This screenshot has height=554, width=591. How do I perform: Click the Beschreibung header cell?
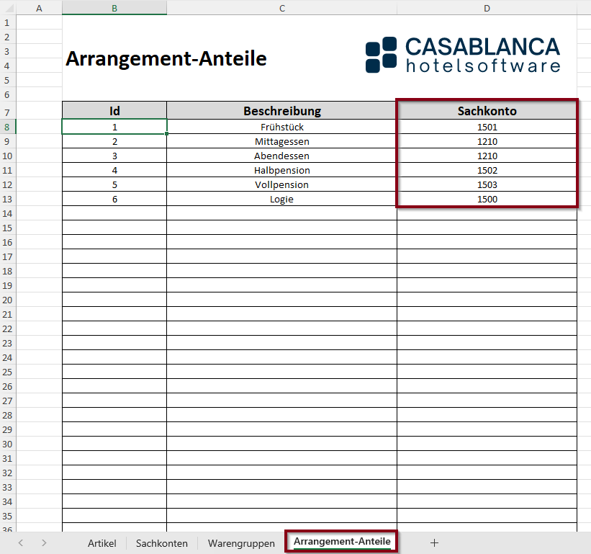(282, 111)
